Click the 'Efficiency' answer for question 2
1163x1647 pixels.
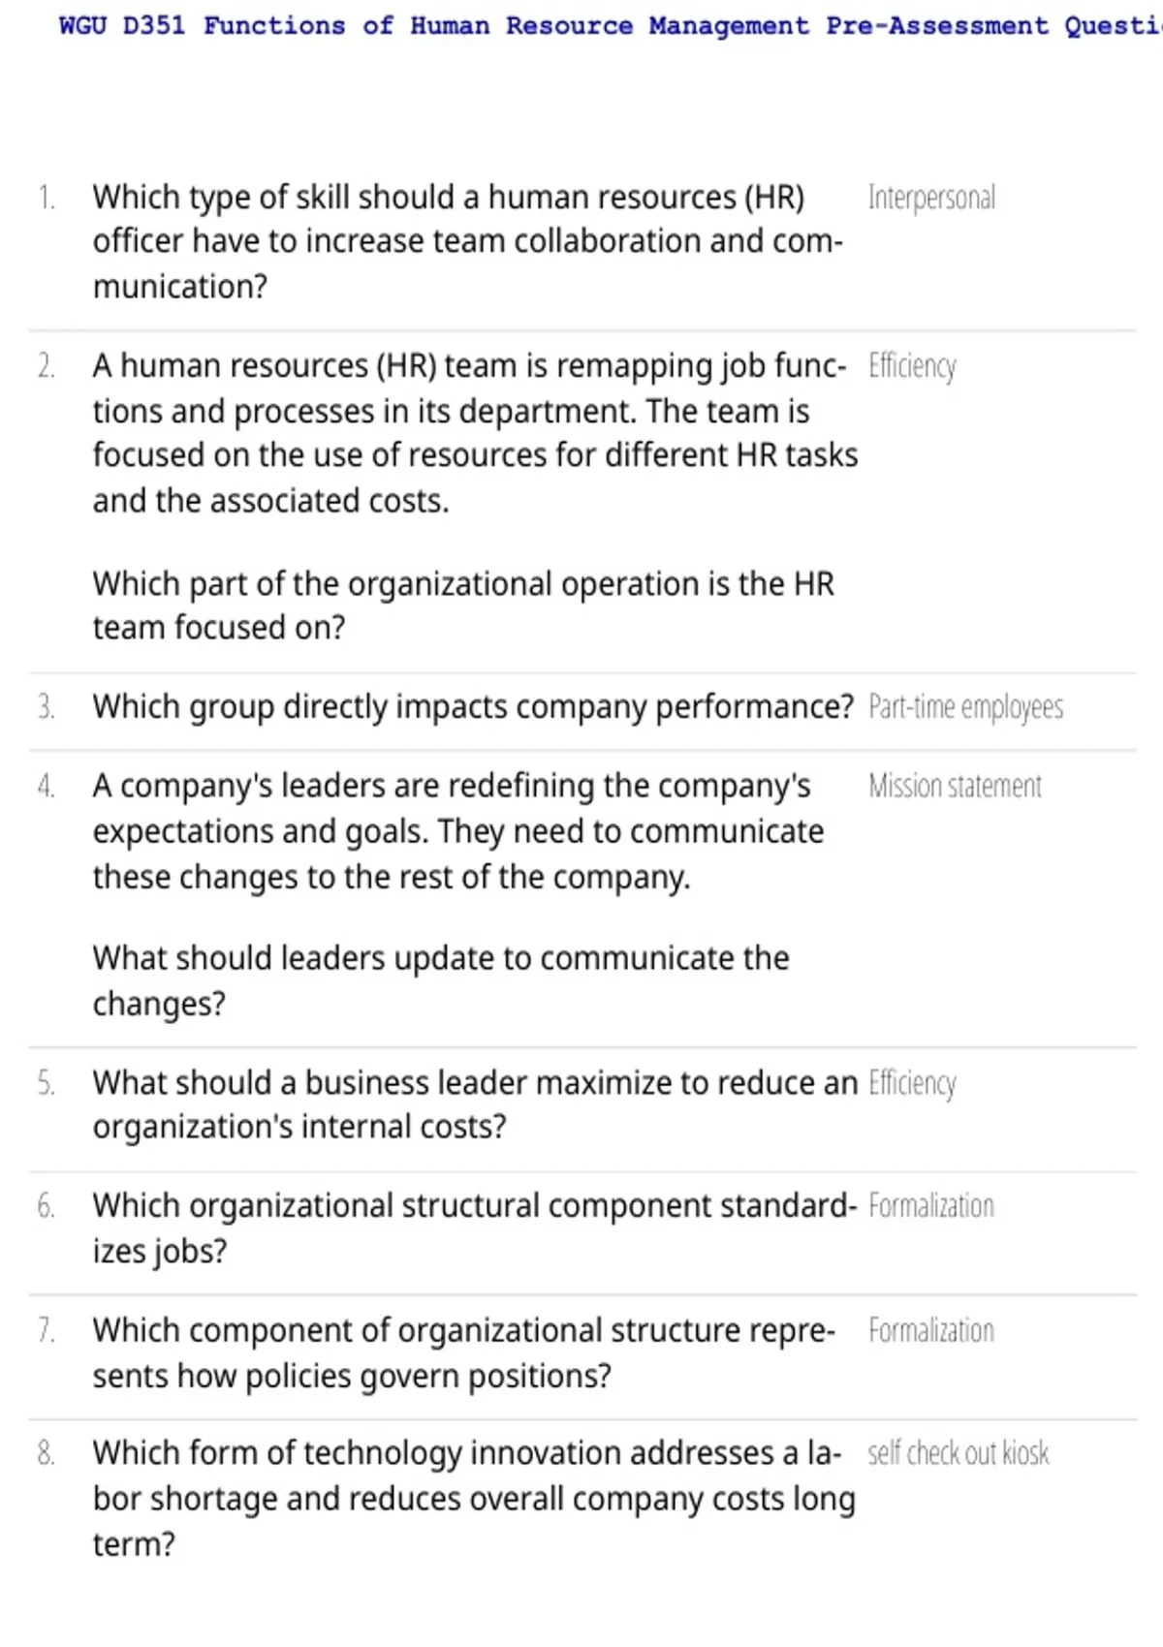(912, 366)
